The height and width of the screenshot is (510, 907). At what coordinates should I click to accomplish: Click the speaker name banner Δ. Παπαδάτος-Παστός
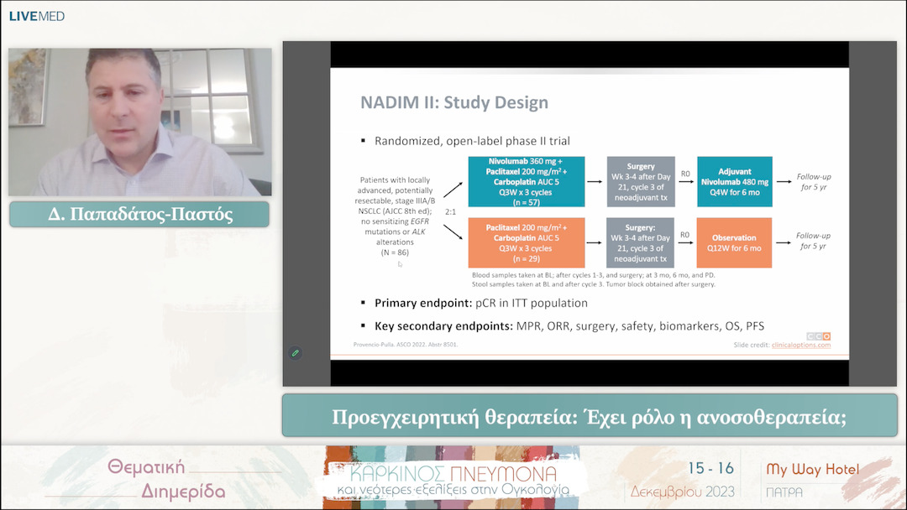[x=139, y=215]
